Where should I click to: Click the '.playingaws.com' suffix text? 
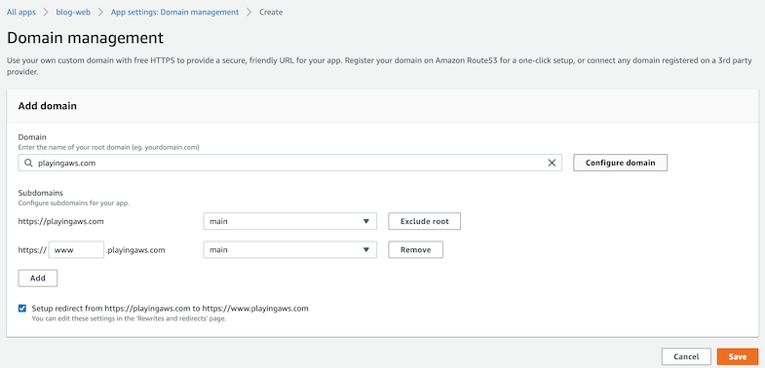pyautogui.click(x=135, y=250)
